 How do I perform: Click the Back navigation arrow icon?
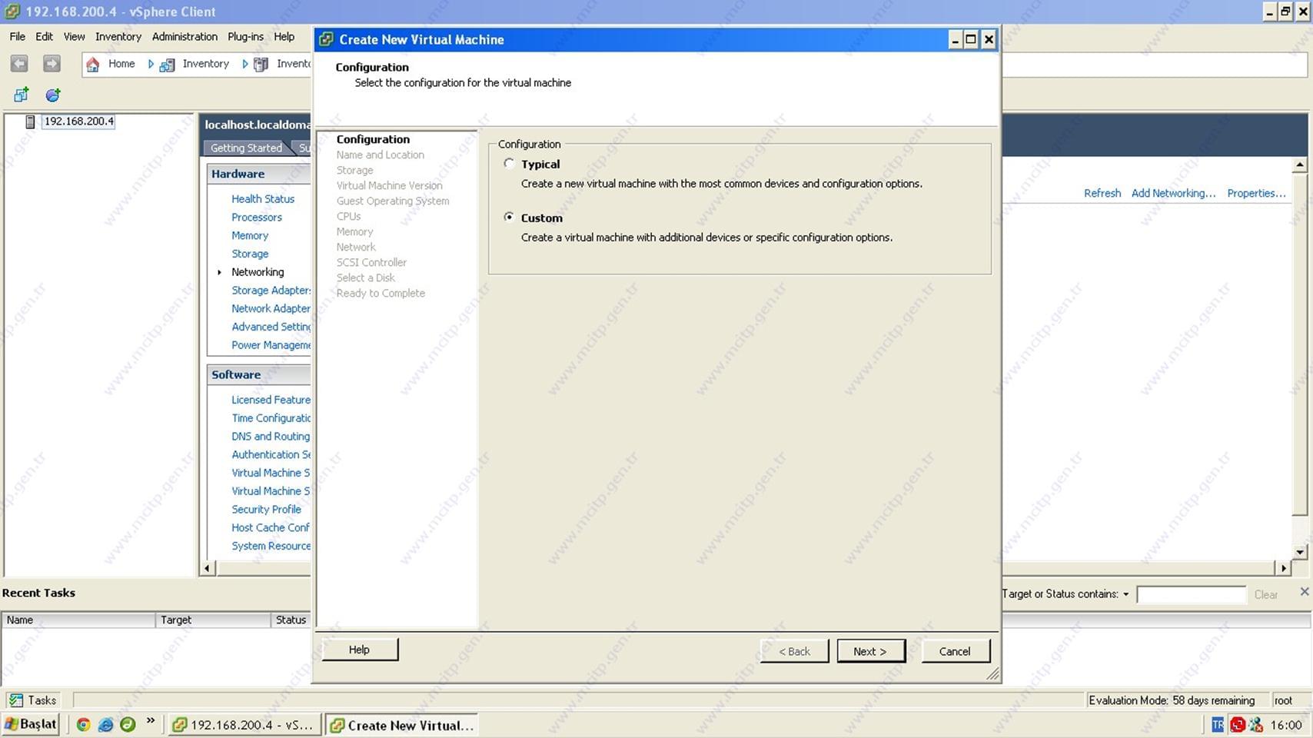19,64
